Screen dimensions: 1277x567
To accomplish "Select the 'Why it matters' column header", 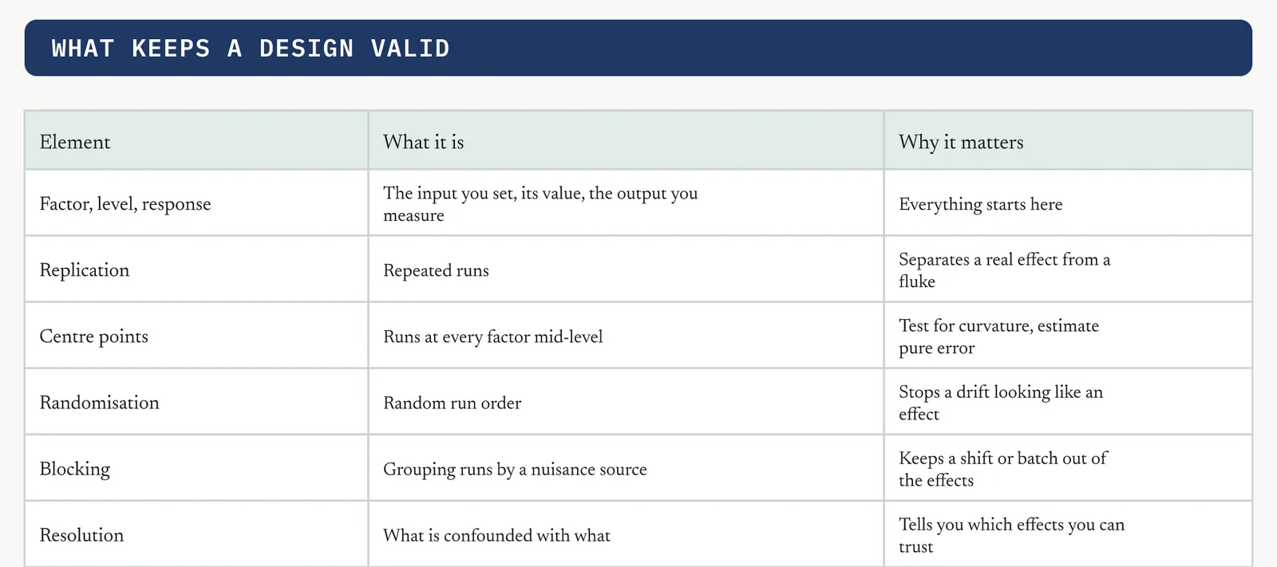I will pos(1068,140).
